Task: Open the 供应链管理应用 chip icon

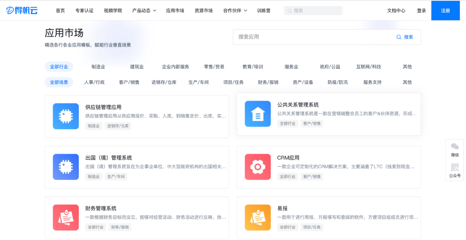Action: (x=66, y=116)
